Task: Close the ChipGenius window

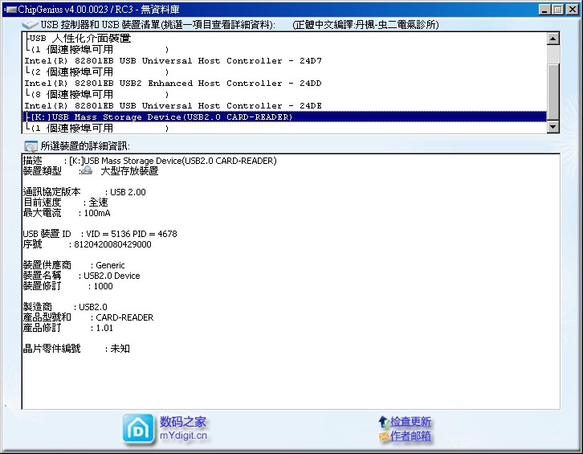Action: click(573, 10)
